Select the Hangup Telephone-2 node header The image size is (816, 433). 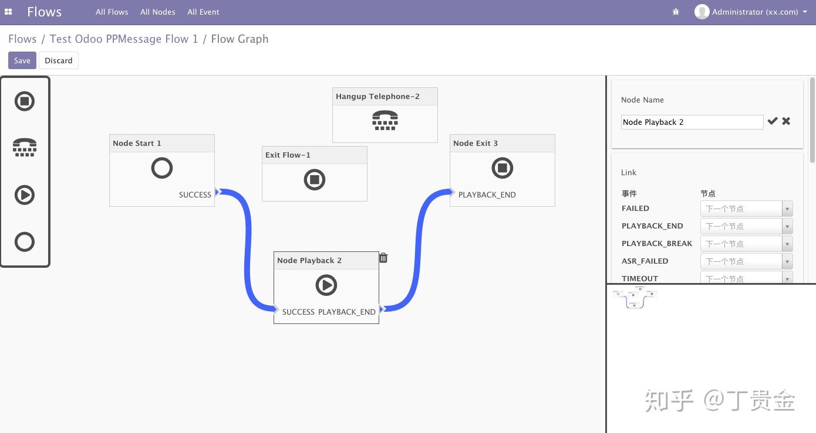385,97
